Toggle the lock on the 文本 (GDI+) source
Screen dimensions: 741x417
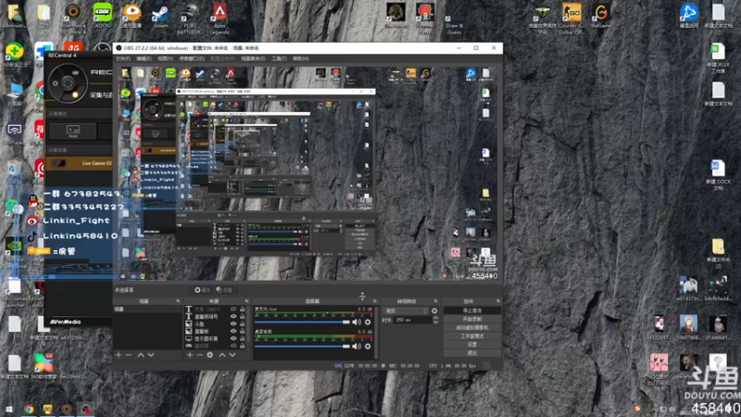[243, 310]
